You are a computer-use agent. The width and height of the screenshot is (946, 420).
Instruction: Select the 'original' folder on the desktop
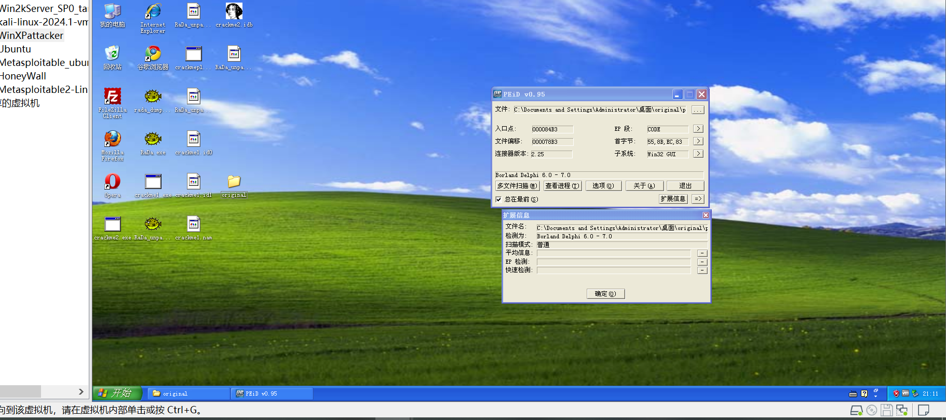point(234,182)
